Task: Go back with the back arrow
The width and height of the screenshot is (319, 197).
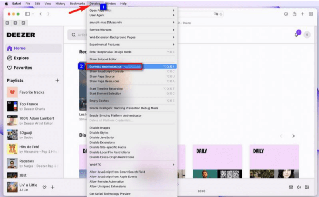Action: [x=41, y=14]
